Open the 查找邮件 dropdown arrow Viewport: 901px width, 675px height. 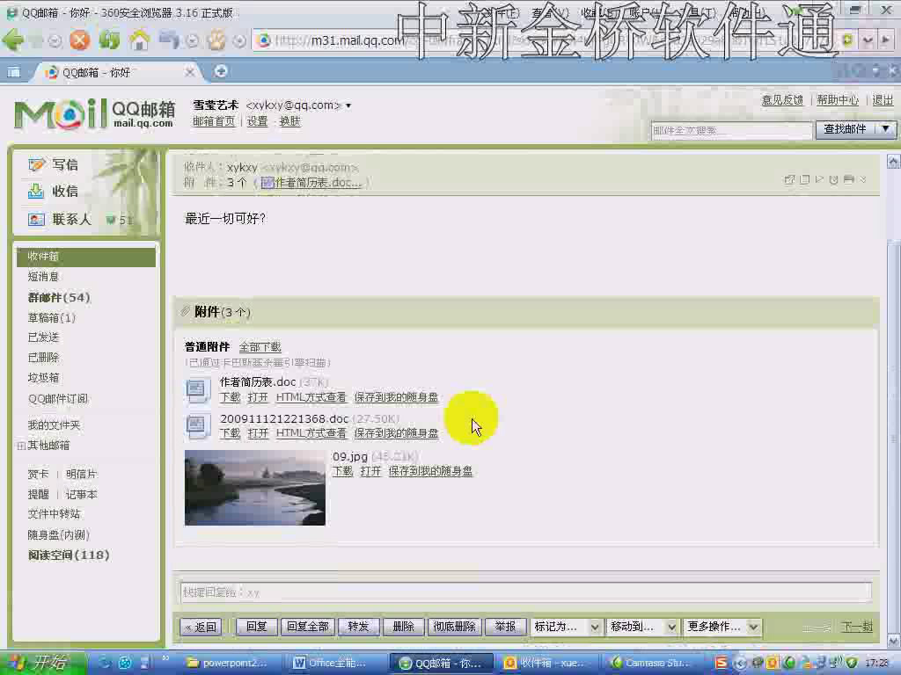click(885, 129)
